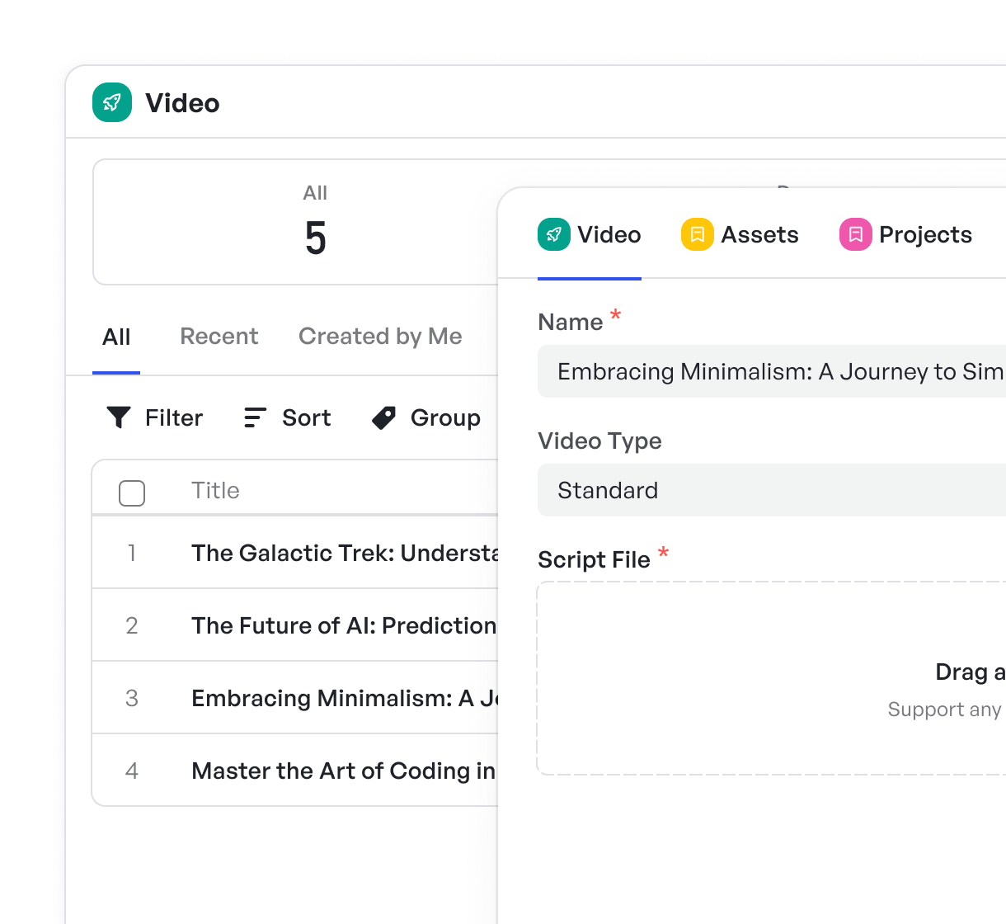
Task: Switch to the Projects tab
Action: pyautogui.click(x=905, y=235)
